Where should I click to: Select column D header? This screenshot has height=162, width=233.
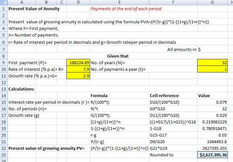coord(78,2)
